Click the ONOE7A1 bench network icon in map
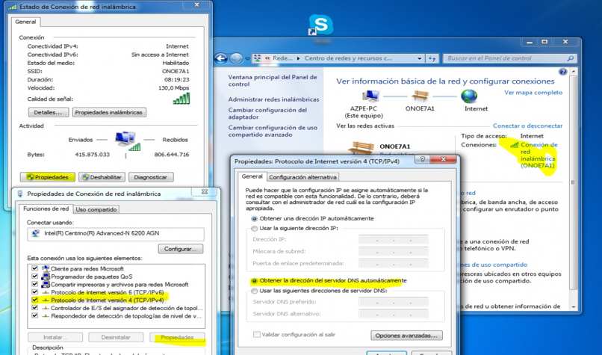This screenshot has width=602, height=355. pos(420,96)
